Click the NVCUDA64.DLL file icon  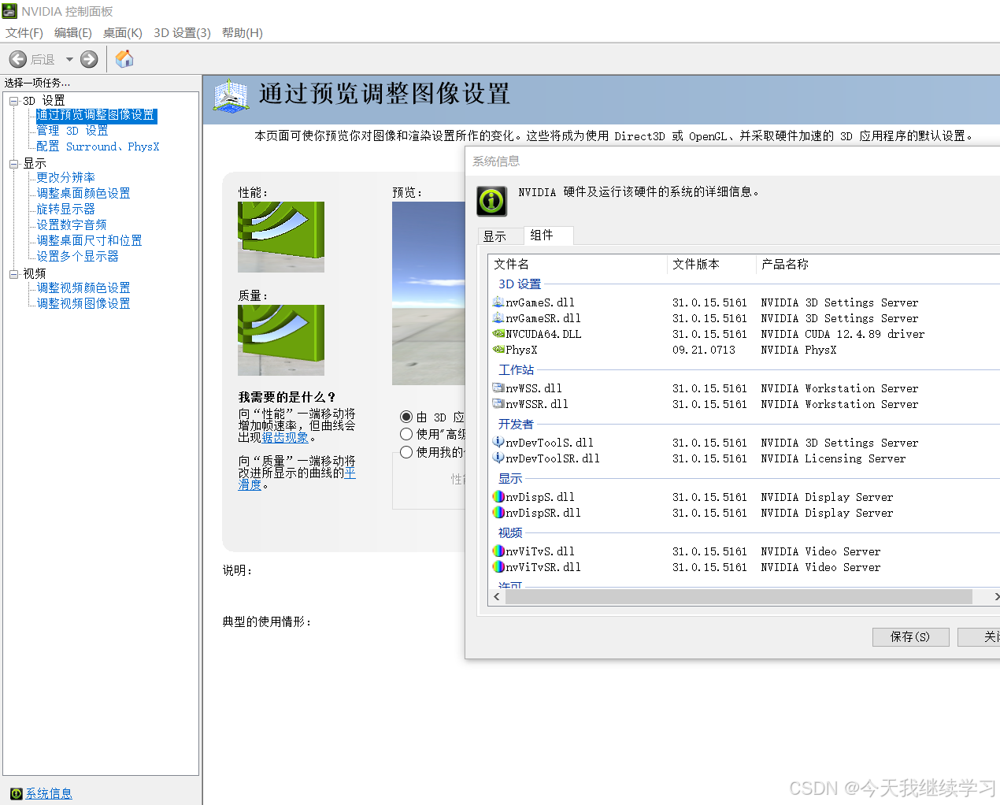coord(498,333)
